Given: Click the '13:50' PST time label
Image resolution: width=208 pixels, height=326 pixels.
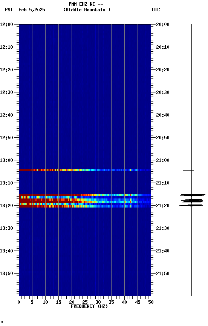Looking at the screenshot, I should pyautogui.click(x=6, y=274).
